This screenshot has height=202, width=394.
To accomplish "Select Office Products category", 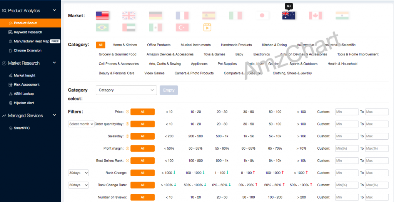I will tap(159, 45).
